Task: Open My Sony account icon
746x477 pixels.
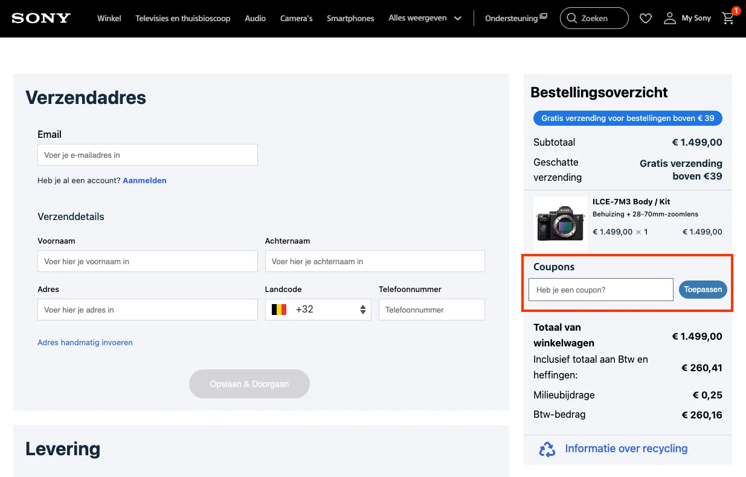Action: 669,18
